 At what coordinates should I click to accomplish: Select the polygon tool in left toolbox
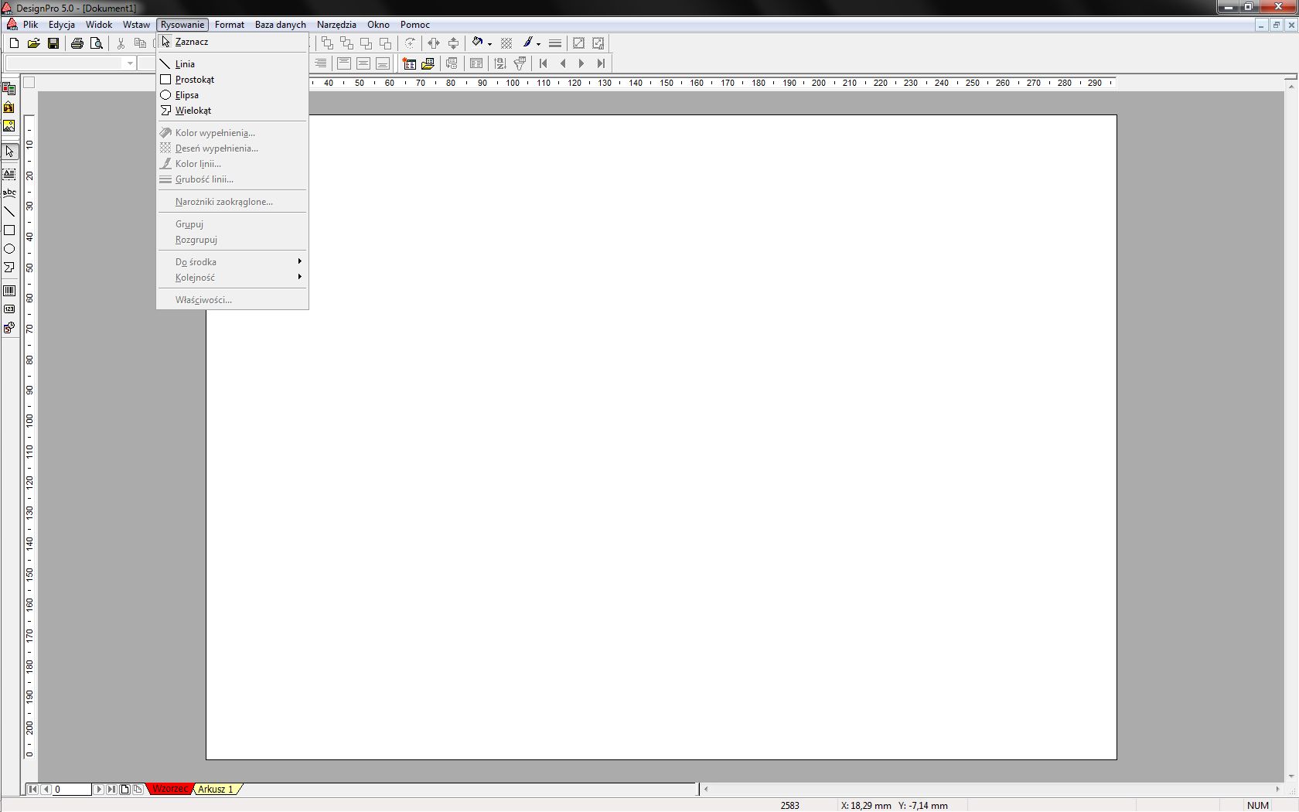(x=9, y=268)
